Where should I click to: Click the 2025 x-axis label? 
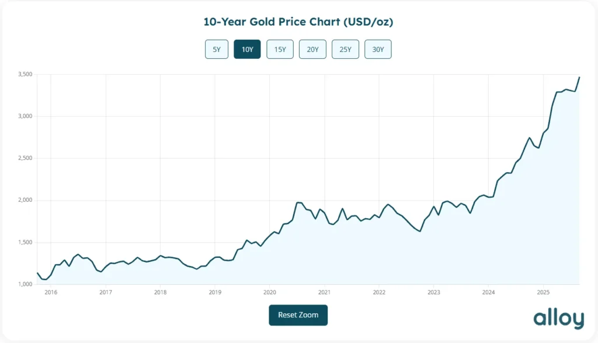(543, 292)
